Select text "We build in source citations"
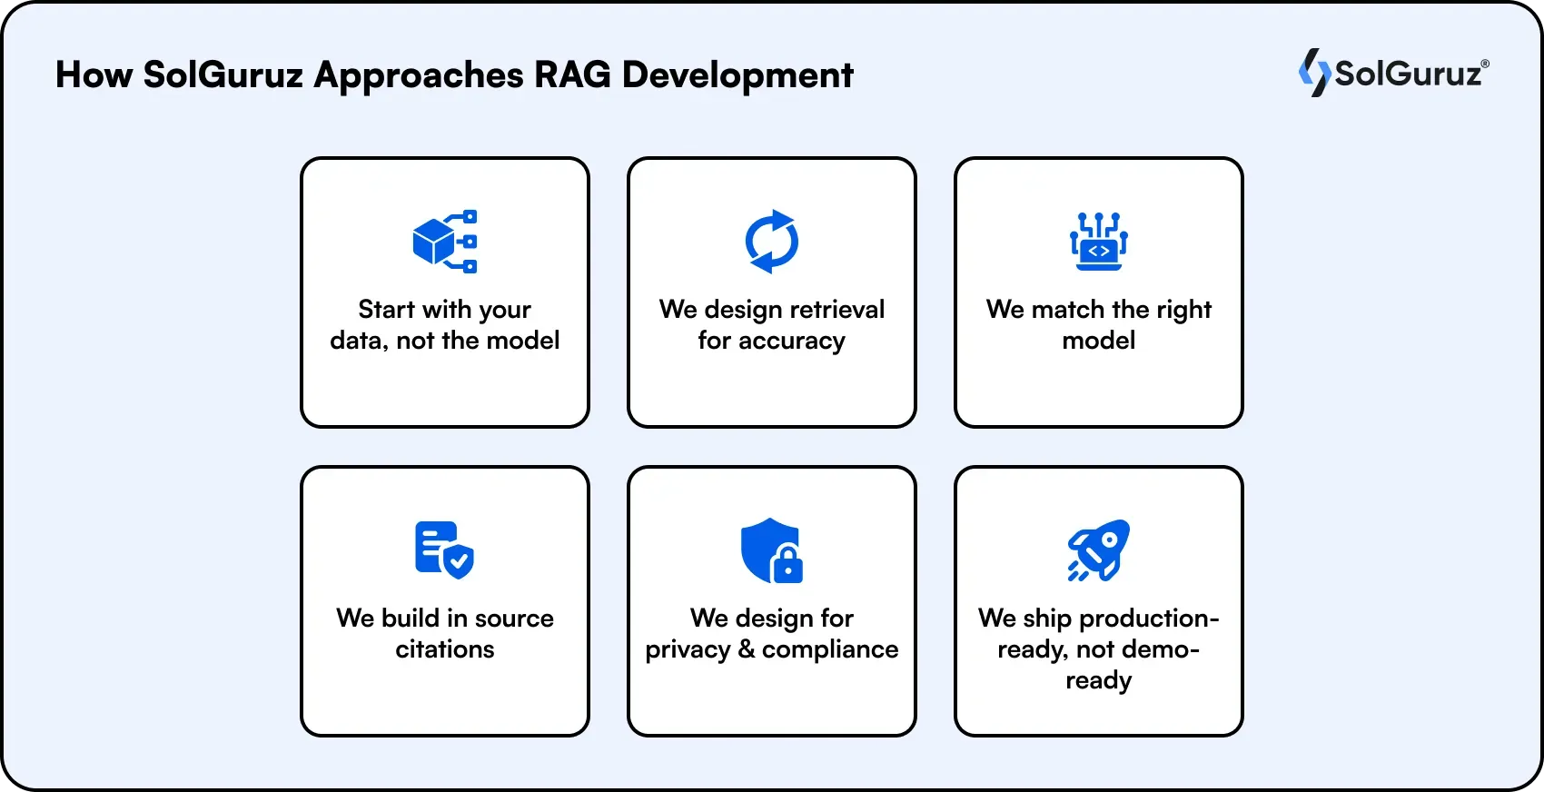Screen dimensions: 1544x792 click(x=445, y=634)
